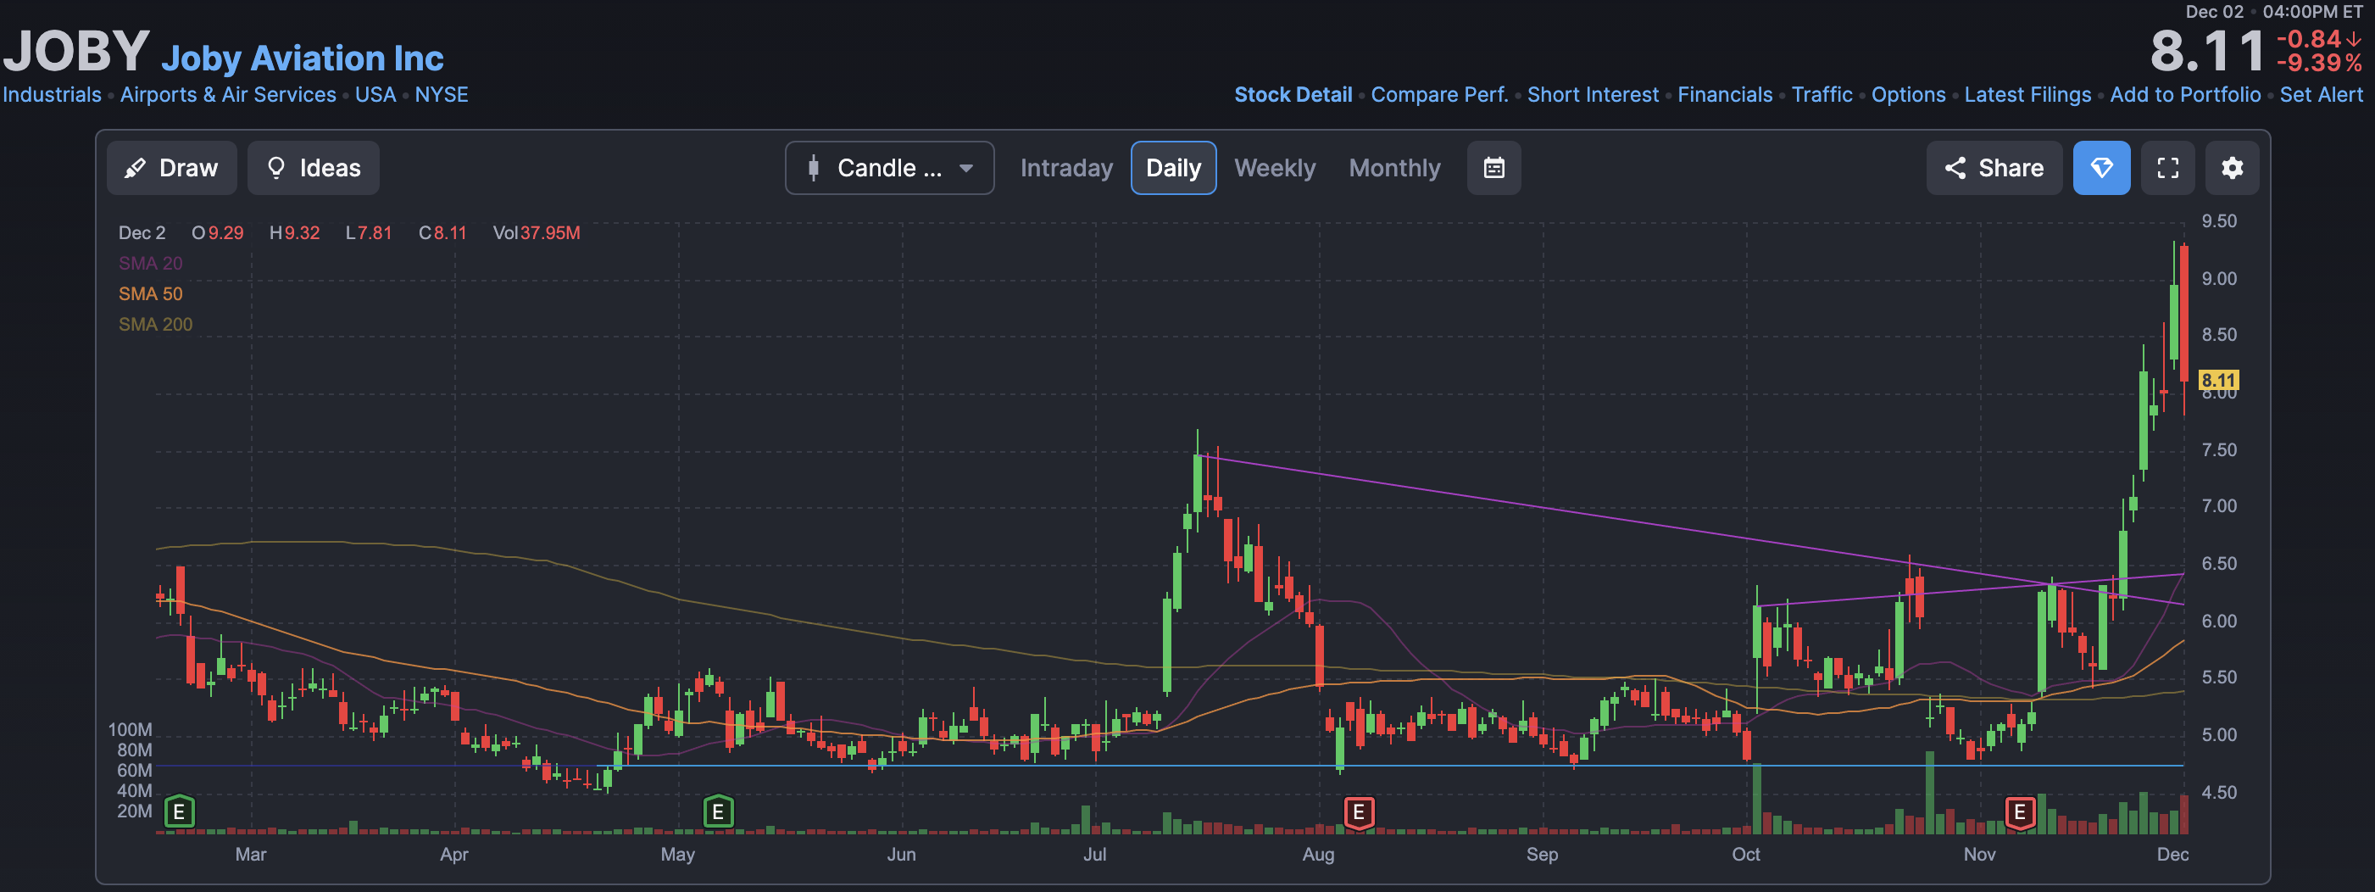Open Latest Filings link
The width and height of the screenshot is (2375, 892).
[2027, 95]
